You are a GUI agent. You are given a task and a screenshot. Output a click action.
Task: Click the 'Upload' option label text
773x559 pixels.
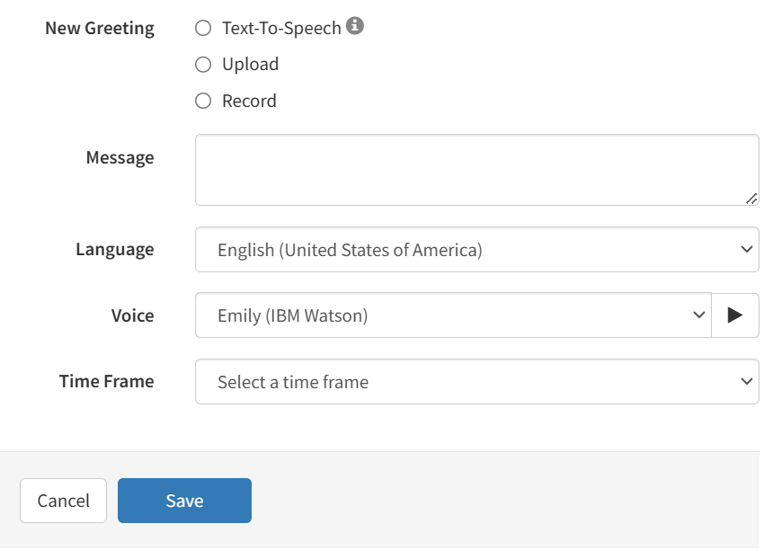[250, 65]
